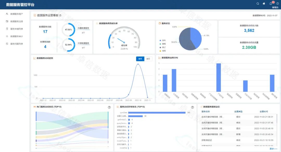Open 数据服务注册 in the sidebar
281x152 pixels.
[x=16, y=21]
